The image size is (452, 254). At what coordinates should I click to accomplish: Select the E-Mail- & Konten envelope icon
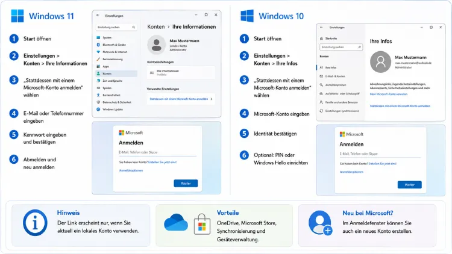[321, 76]
